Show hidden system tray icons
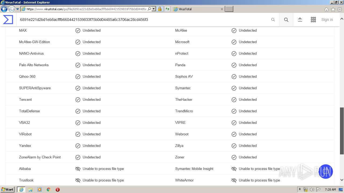 tap(300, 190)
